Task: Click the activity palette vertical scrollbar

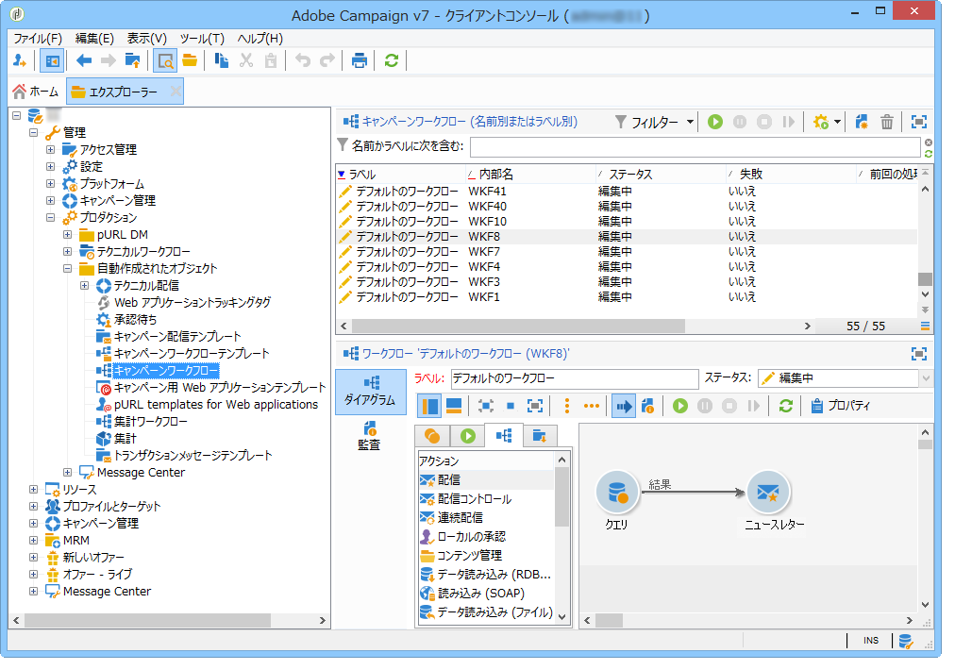Action: [x=562, y=497]
